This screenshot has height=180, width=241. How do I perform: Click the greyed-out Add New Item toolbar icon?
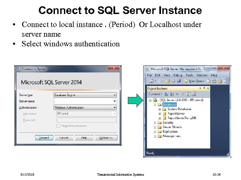pyautogui.click(x=160, y=81)
